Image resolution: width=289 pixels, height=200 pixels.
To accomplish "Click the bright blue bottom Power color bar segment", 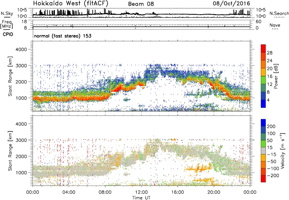I will [263, 104].
